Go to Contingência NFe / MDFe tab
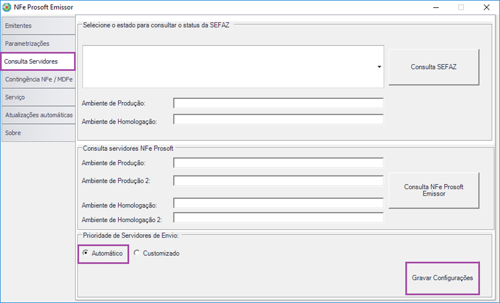Screen dimensions: 500x303 39,79
